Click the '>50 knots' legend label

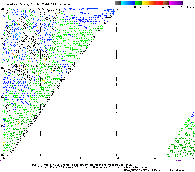[x=187, y=7]
